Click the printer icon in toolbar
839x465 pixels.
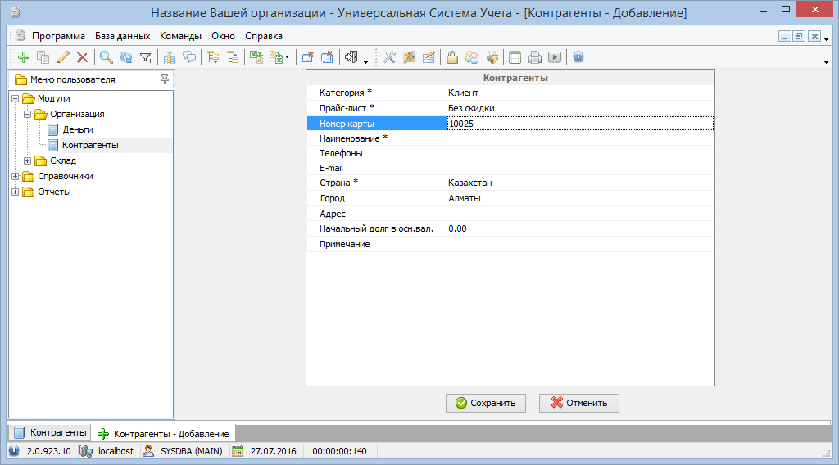click(x=535, y=57)
